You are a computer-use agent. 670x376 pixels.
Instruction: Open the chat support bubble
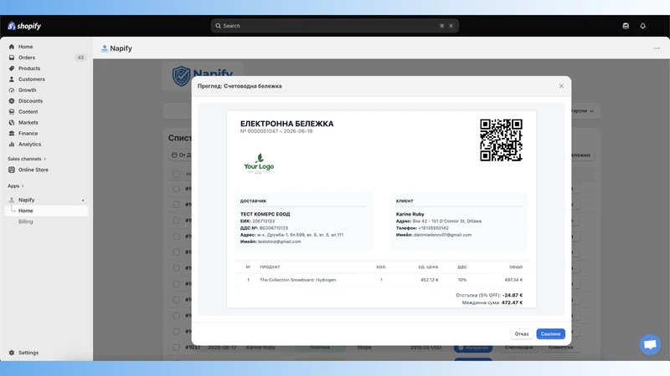tap(650, 344)
